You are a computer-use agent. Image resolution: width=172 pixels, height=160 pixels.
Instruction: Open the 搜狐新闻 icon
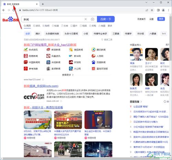pyautogui.click(x=71, y=50)
